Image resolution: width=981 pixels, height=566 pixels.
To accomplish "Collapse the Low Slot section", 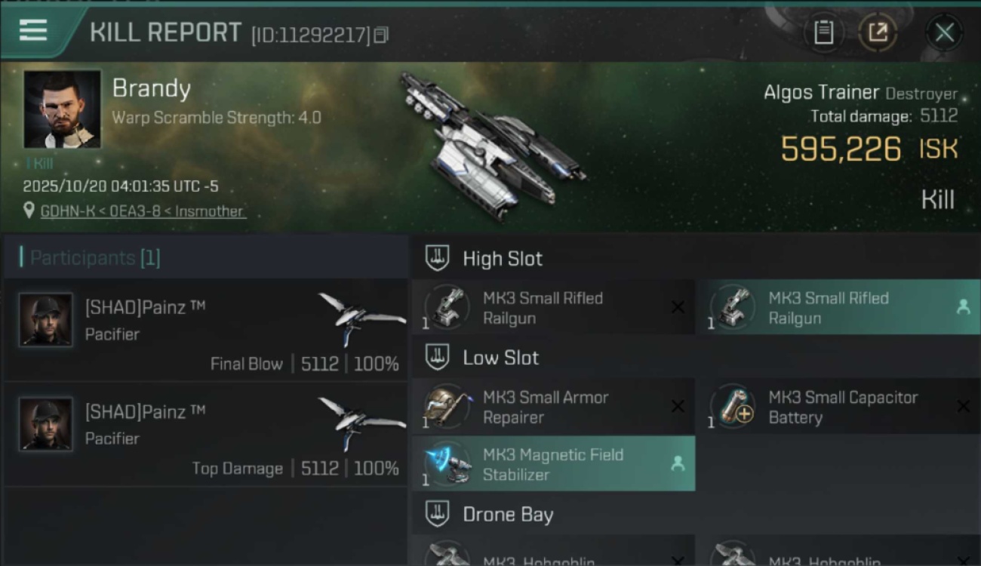I will (437, 358).
